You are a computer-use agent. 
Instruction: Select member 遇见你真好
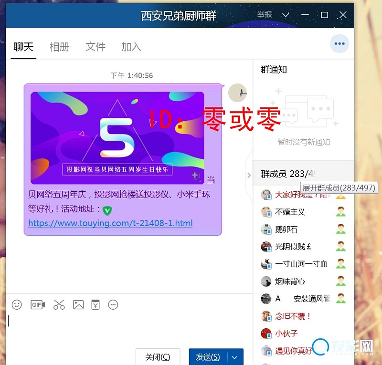click(x=304, y=351)
